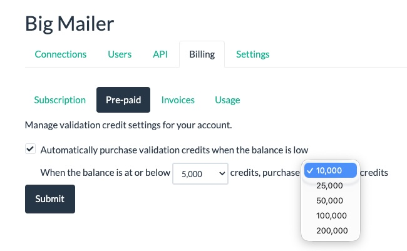Viewport: 407px width, 251px height.
Task: Open the Settings tab
Action: coord(253,54)
